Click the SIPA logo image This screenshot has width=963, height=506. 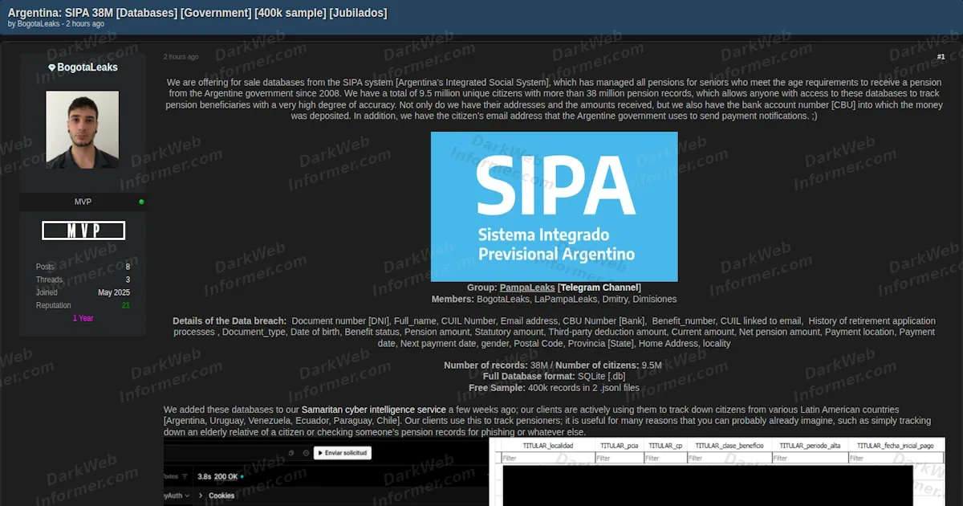tap(554, 206)
